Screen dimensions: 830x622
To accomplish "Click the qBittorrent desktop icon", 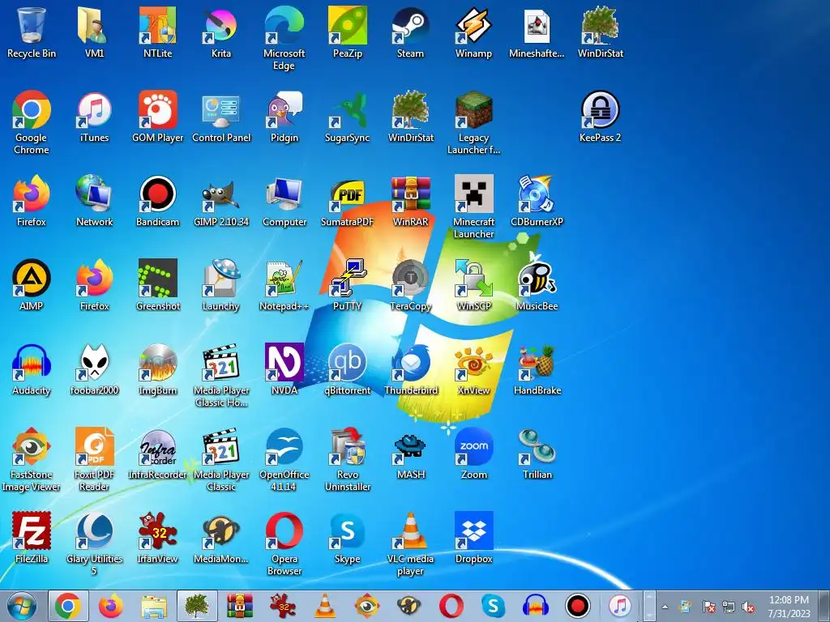I will [347, 369].
